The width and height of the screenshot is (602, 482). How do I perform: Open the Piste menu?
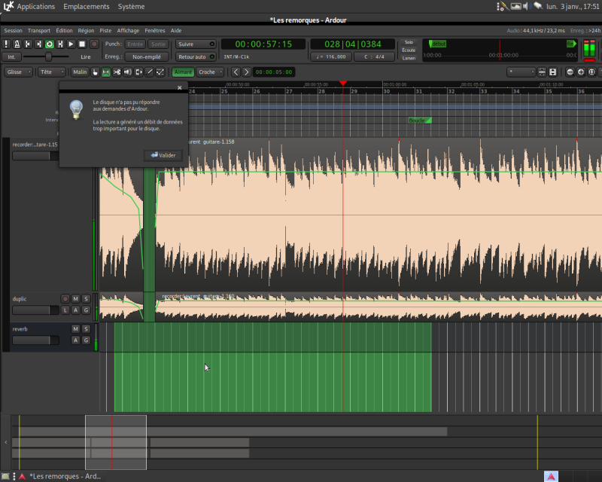click(x=105, y=31)
